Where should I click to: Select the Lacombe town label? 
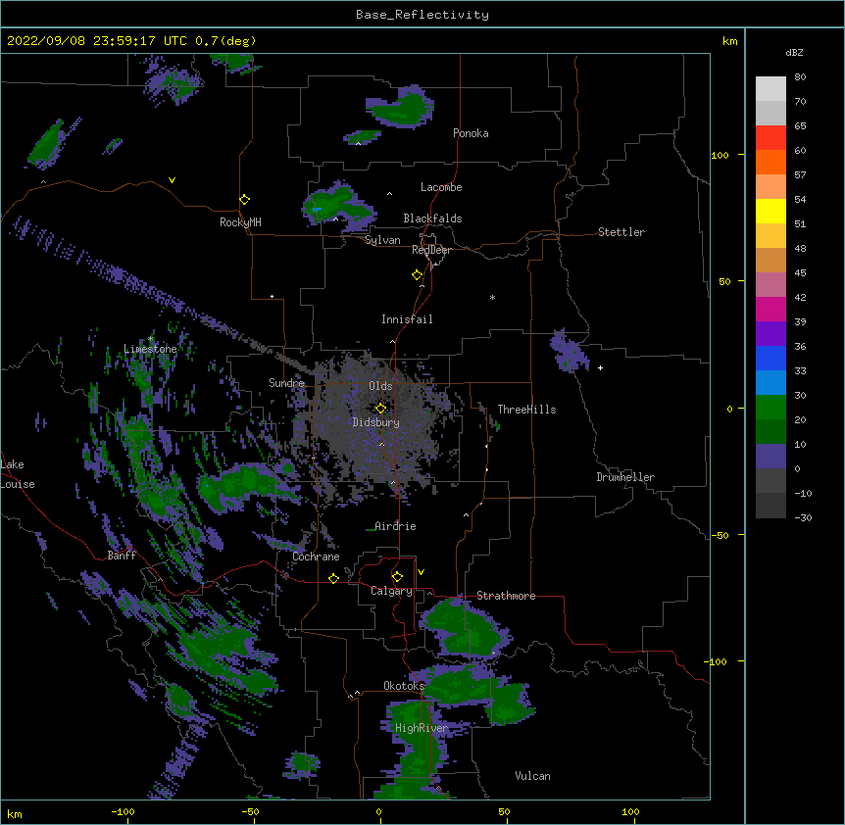[x=441, y=187]
